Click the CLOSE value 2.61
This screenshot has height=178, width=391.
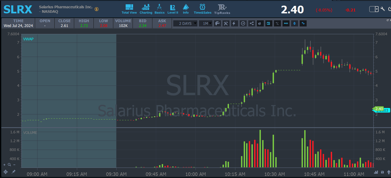coord(64,25)
